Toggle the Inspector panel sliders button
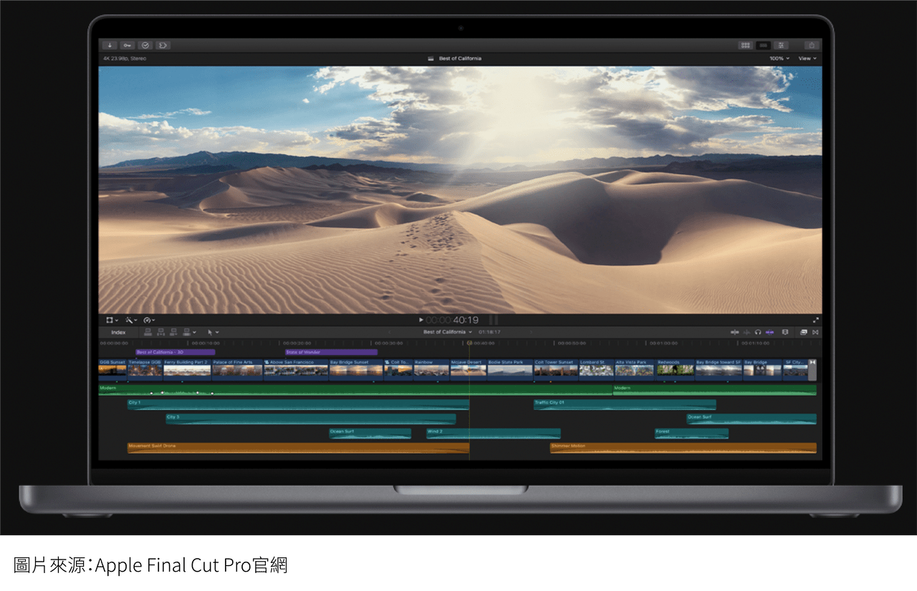917x591 pixels. (x=782, y=45)
